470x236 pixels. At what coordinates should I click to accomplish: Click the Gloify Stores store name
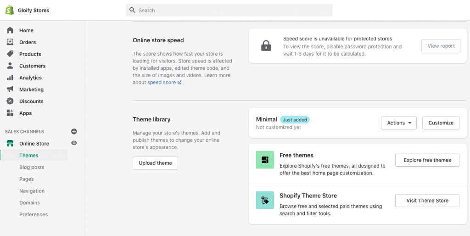[33, 11]
